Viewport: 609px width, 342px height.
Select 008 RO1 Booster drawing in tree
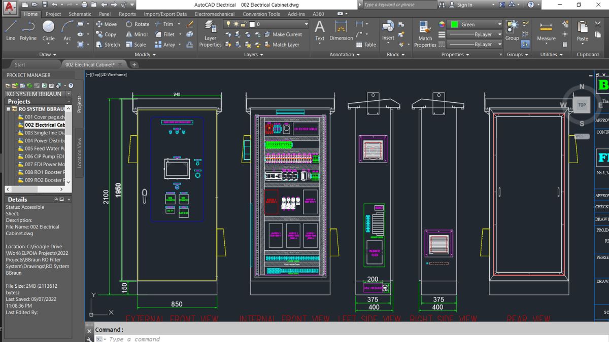(41, 172)
